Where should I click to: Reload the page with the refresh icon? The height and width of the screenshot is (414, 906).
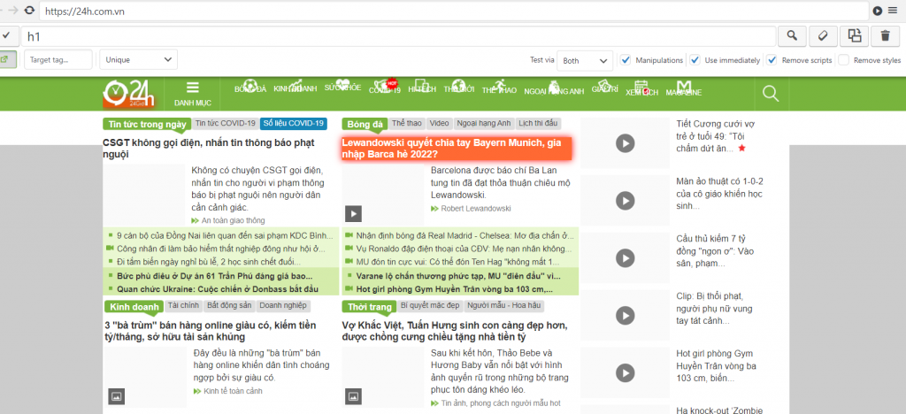30,11
